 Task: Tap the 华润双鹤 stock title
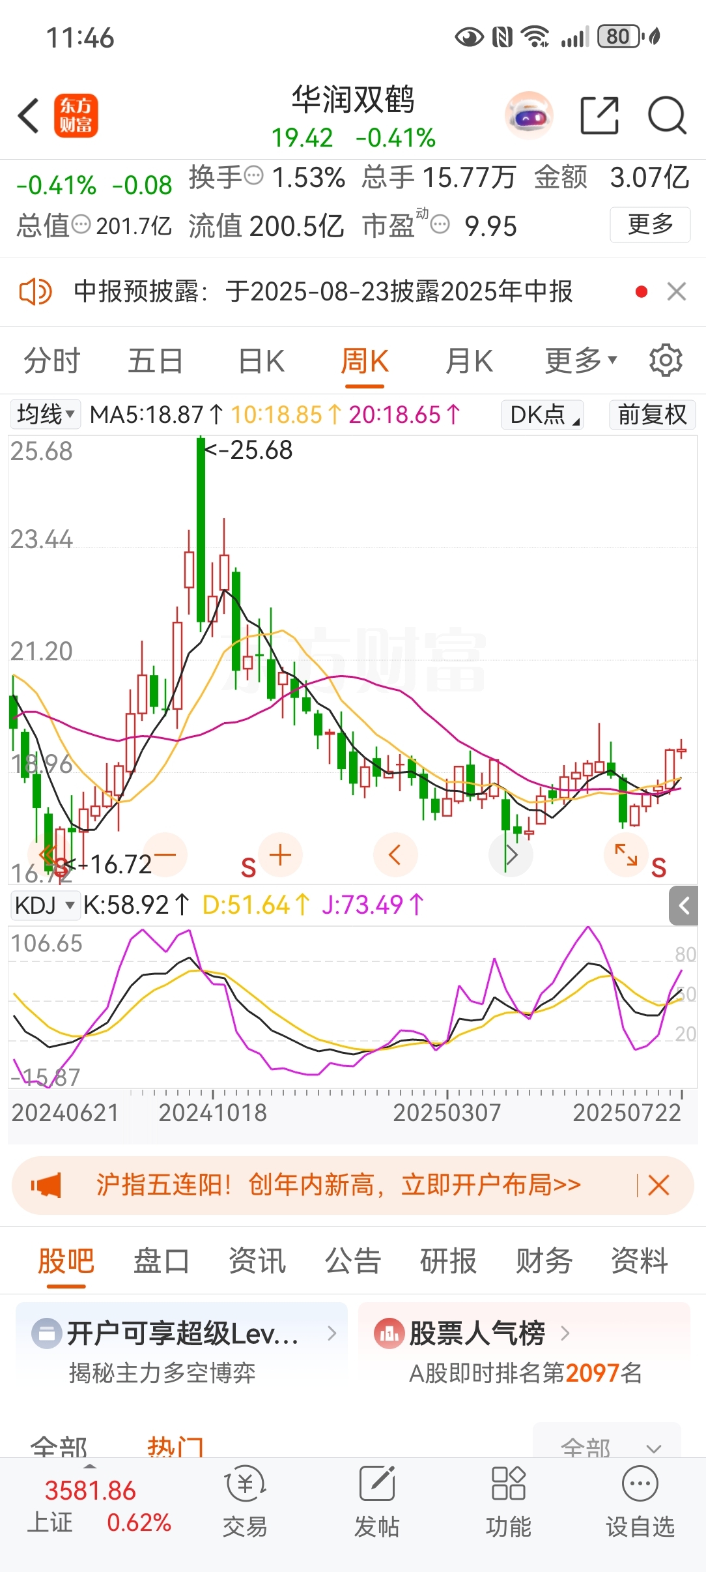(x=353, y=100)
